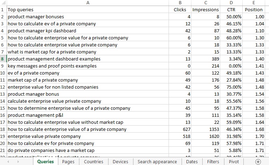Open the Pivot sheet tab

[x=234, y=161]
